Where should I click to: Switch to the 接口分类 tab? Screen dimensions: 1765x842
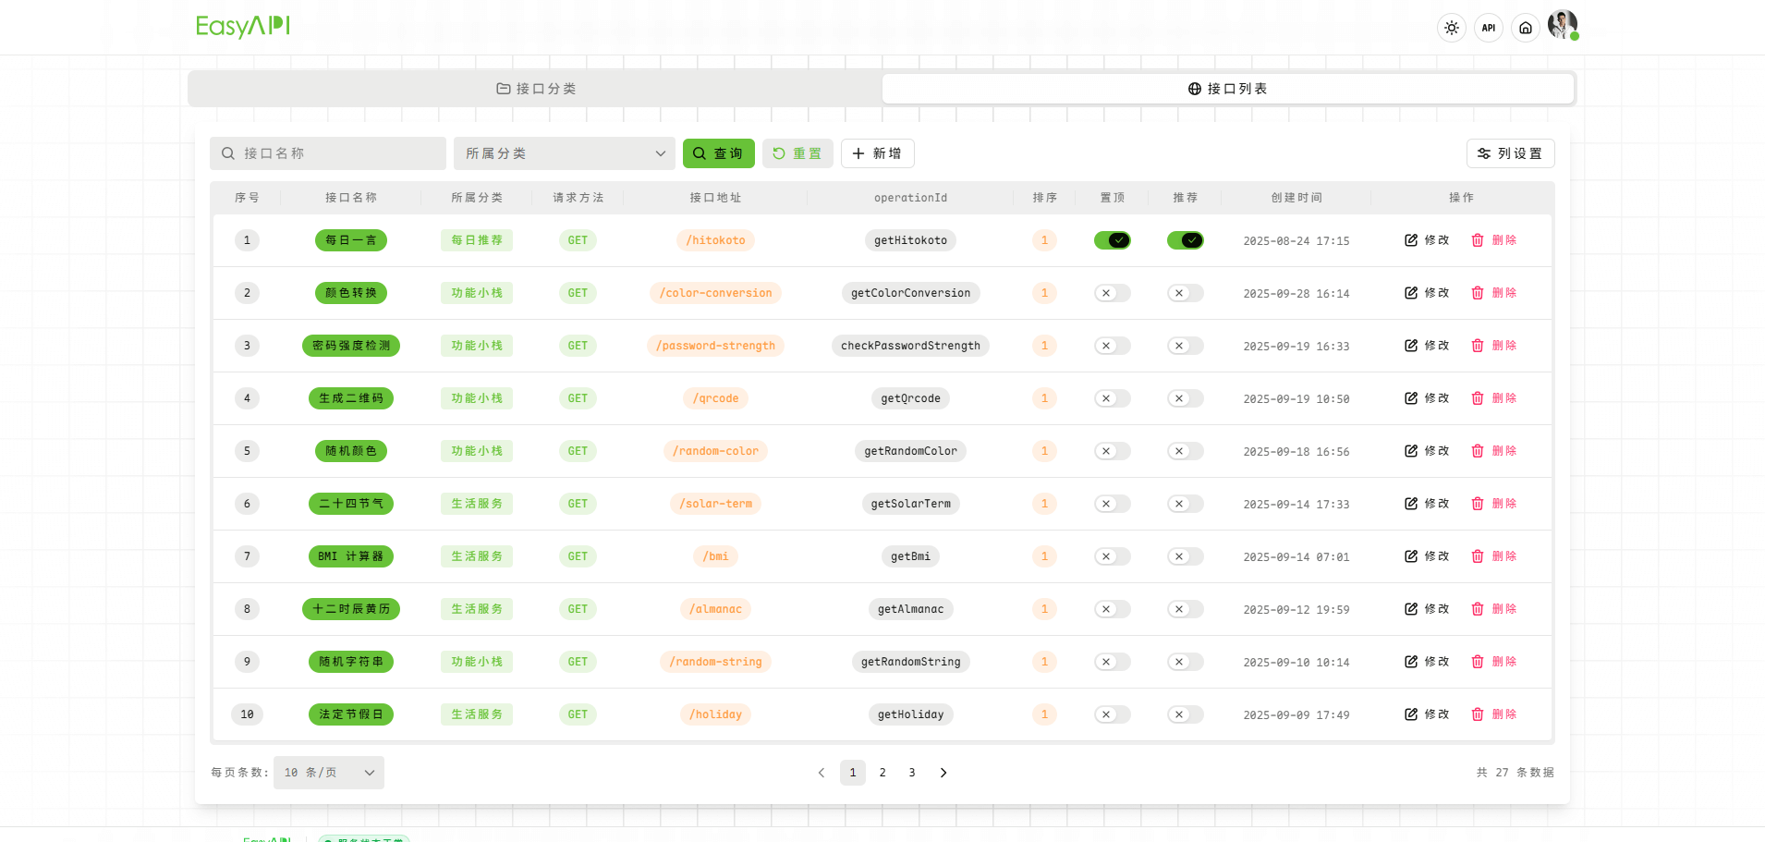click(536, 89)
